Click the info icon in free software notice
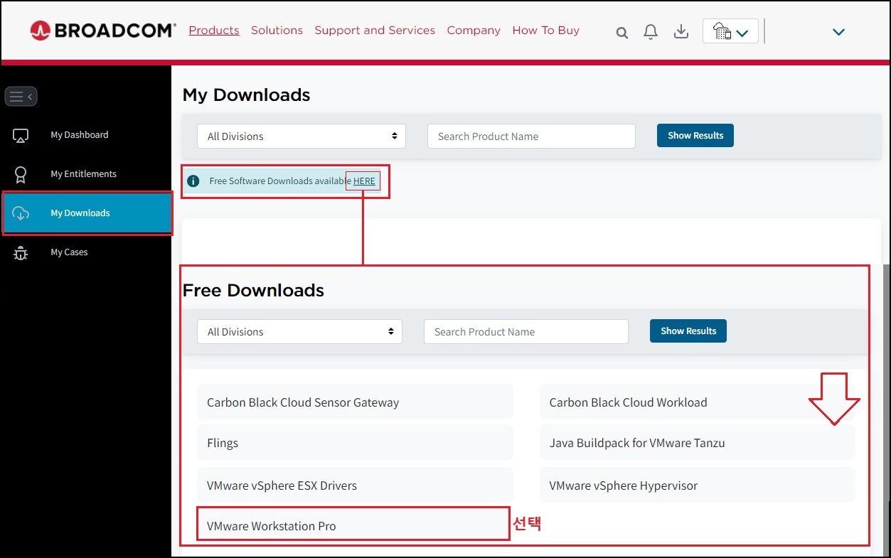891x558 pixels. click(193, 181)
